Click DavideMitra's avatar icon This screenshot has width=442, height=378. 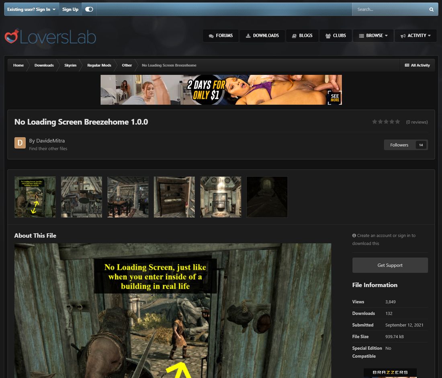point(20,143)
